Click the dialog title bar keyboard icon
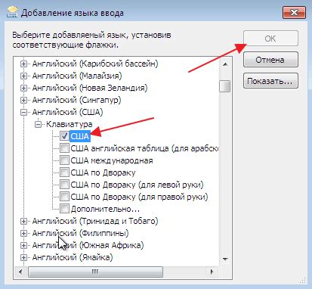312x289 pixels. click(12, 12)
